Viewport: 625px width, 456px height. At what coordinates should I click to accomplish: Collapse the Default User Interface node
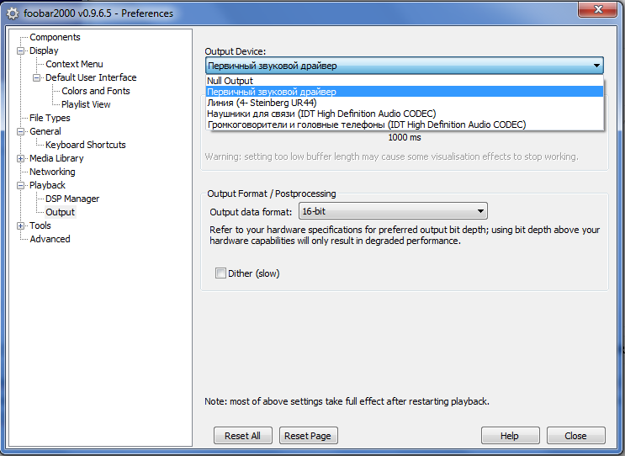(36, 77)
